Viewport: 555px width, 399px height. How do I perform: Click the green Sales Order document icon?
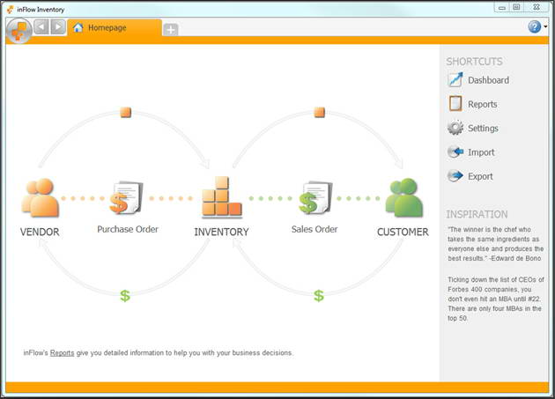(315, 197)
